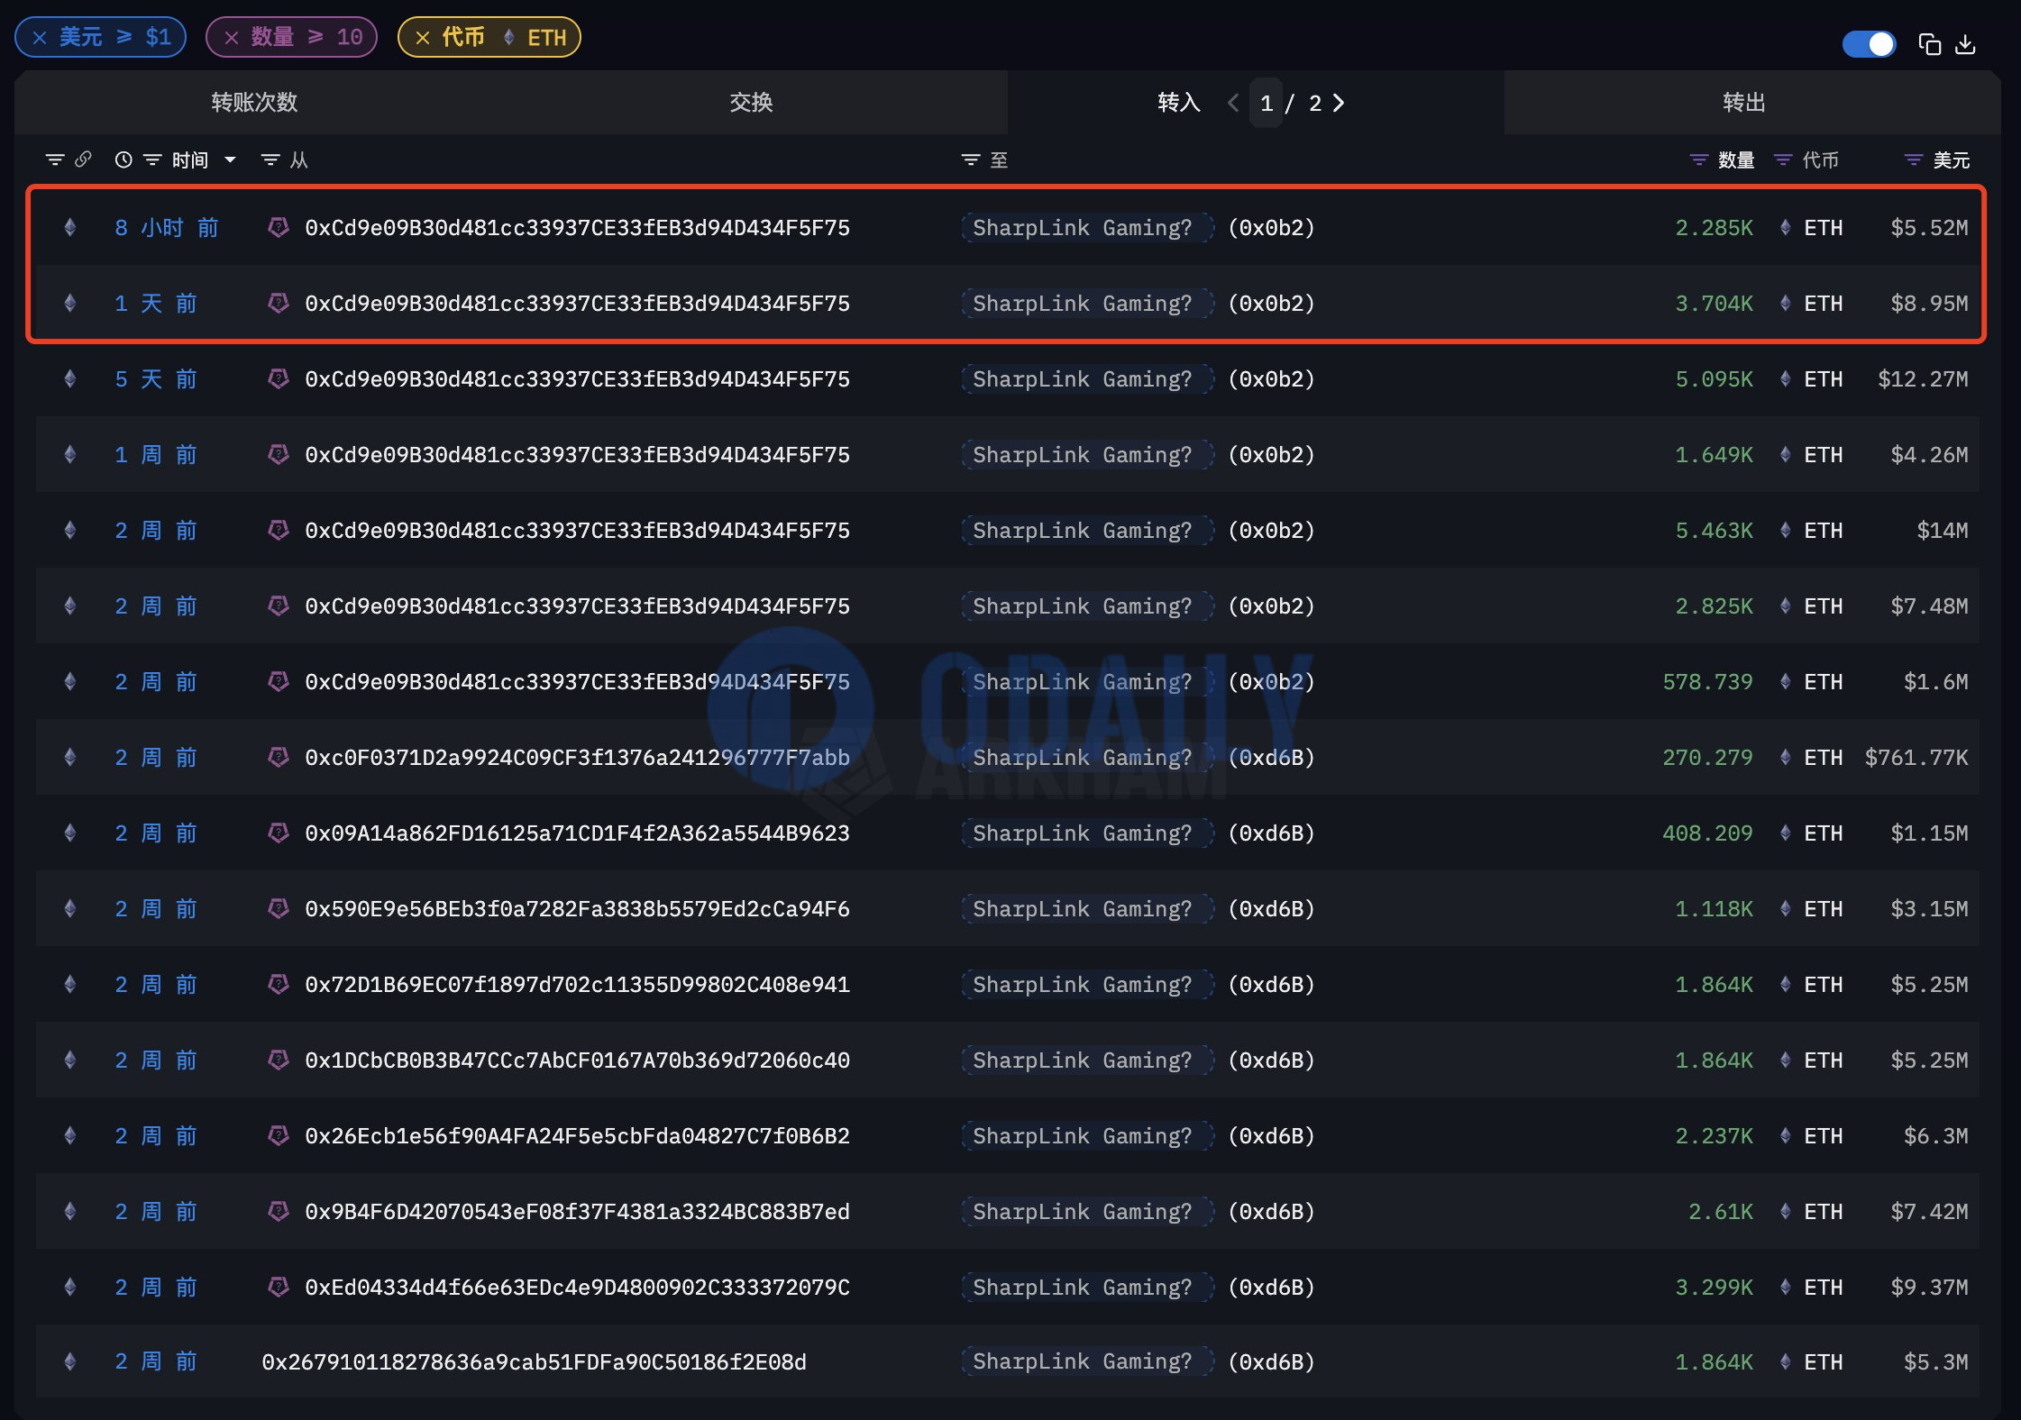This screenshot has width=2021, height=1420.
Task: Click the Ethereum chain icon in the $5.3M row
Action: [x=70, y=1361]
